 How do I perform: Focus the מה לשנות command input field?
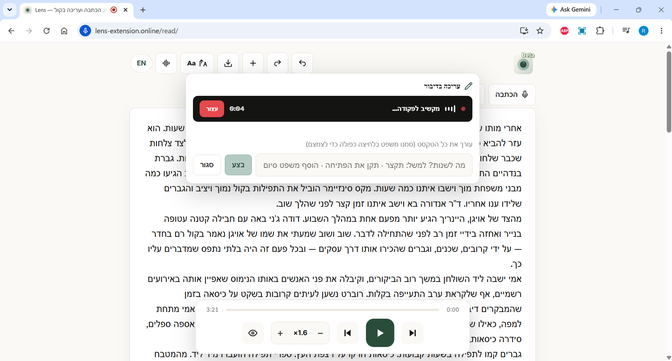[x=364, y=165]
